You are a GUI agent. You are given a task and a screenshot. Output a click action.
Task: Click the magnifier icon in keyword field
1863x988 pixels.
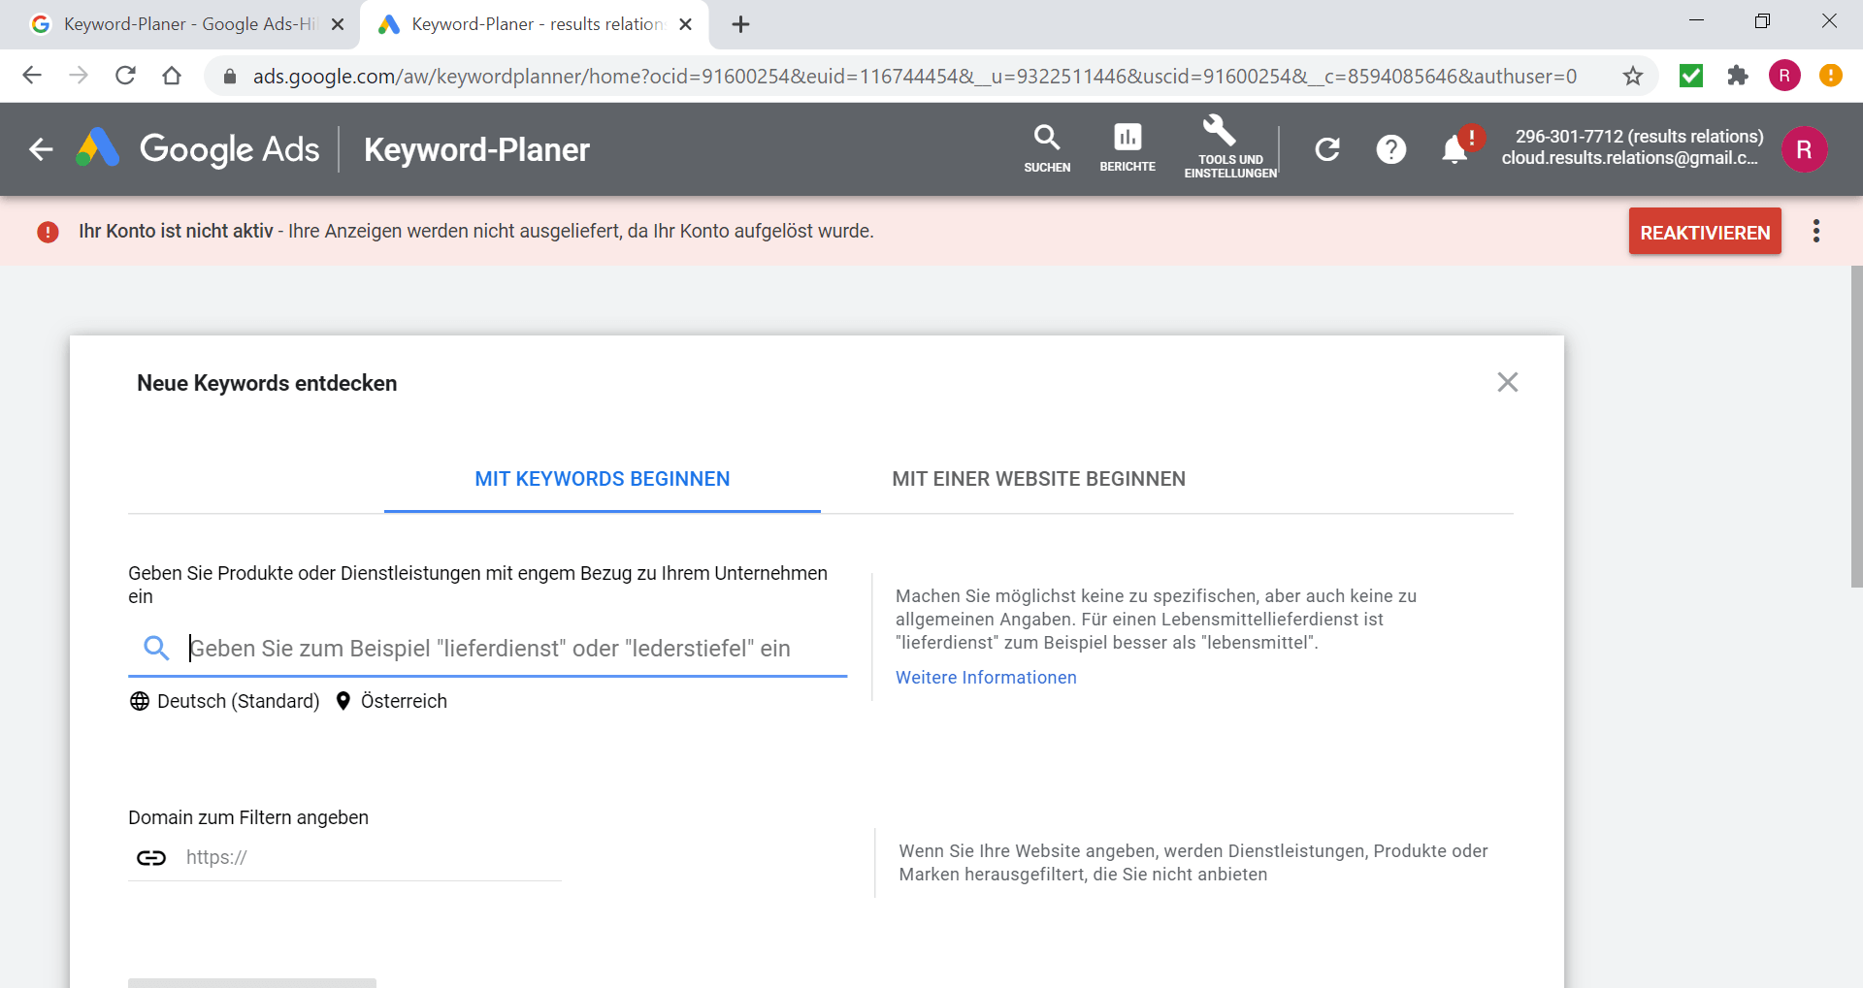click(x=156, y=648)
